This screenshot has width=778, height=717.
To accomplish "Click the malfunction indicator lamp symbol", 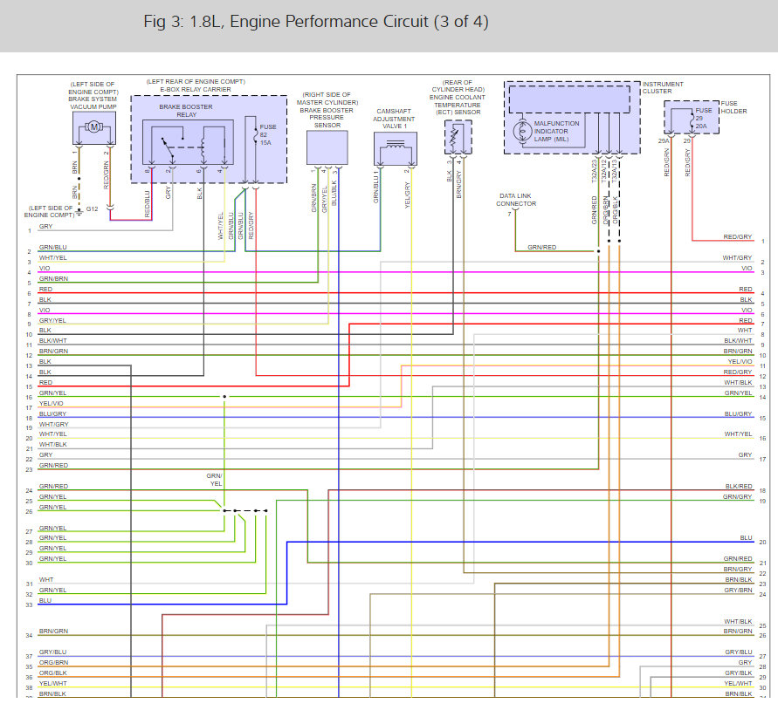I will click(x=522, y=132).
